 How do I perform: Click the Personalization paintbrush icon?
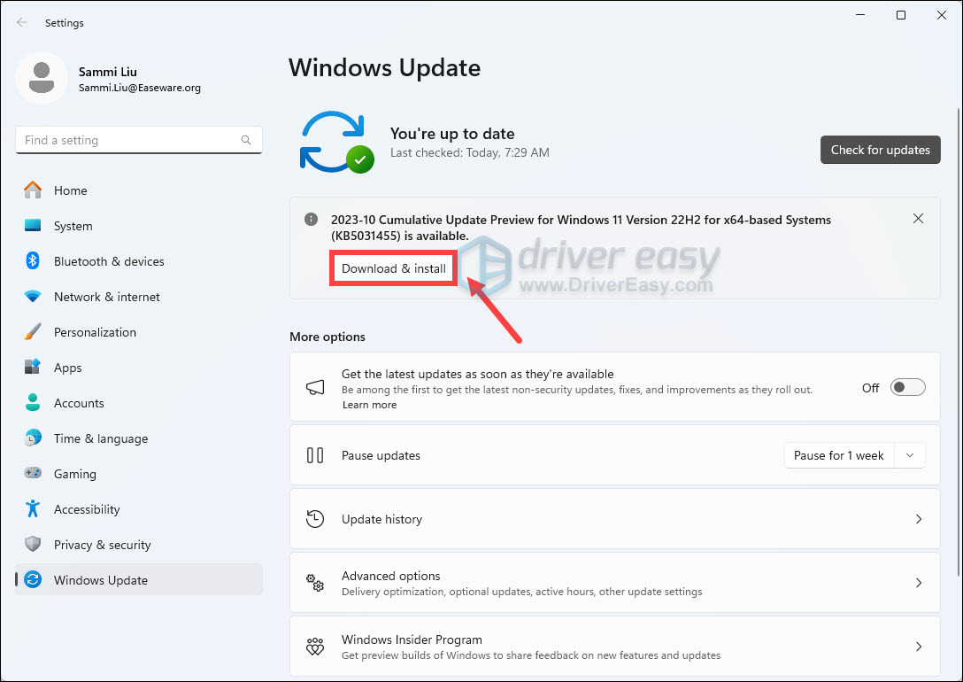[x=33, y=332]
